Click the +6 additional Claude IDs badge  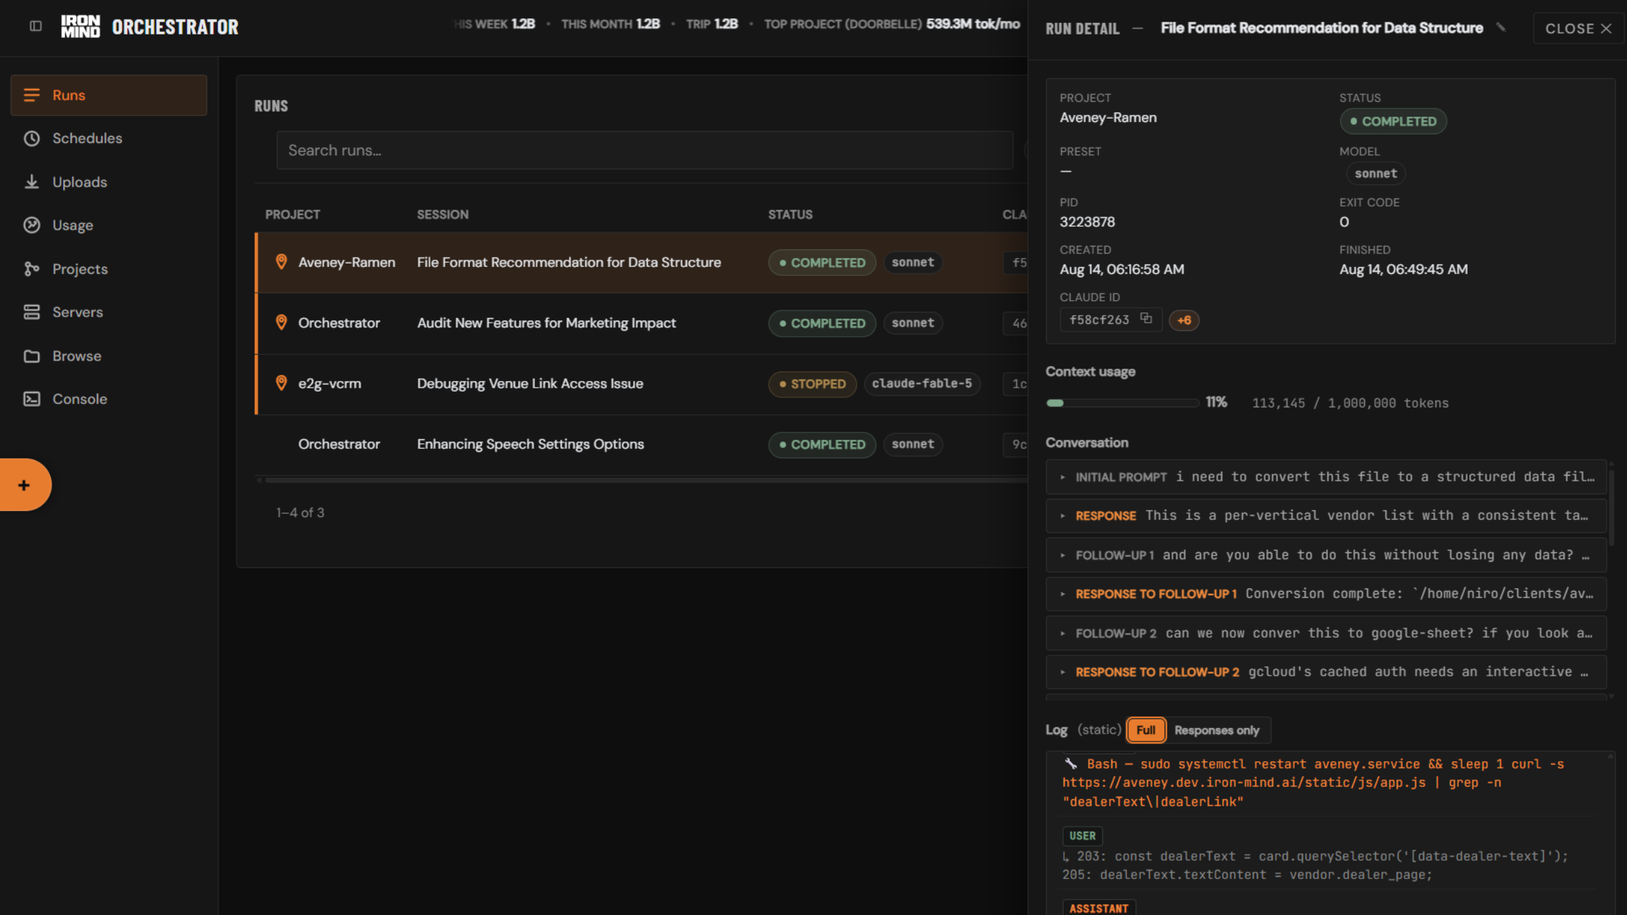pos(1184,320)
